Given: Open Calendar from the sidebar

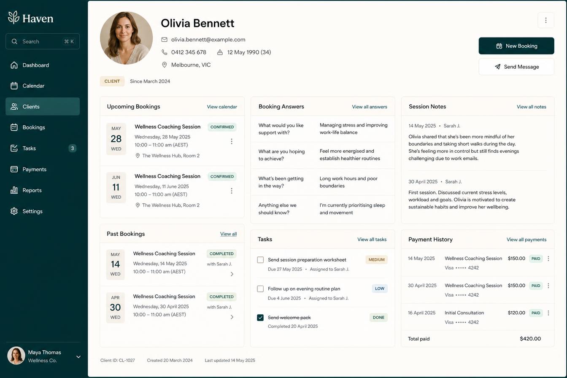Looking at the screenshot, I should pyautogui.click(x=43, y=86).
